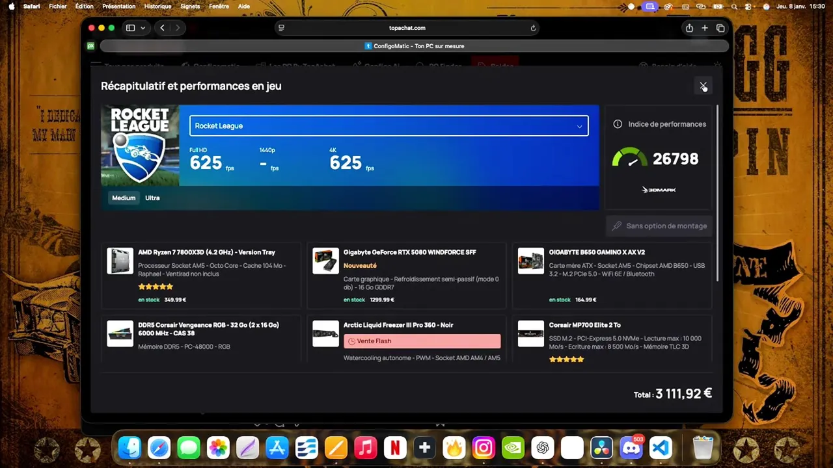The image size is (833, 468).
Task: Select the Ultra quality preset
Action: pos(152,198)
